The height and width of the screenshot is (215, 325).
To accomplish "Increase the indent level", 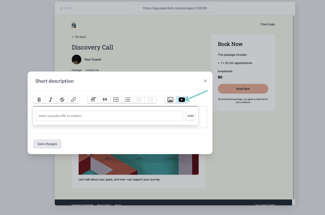I will pyautogui.click(x=150, y=100).
